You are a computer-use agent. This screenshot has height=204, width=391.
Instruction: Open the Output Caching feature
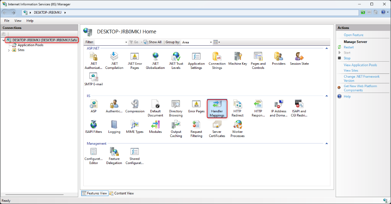pyautogui.click(x=176, y=129)
